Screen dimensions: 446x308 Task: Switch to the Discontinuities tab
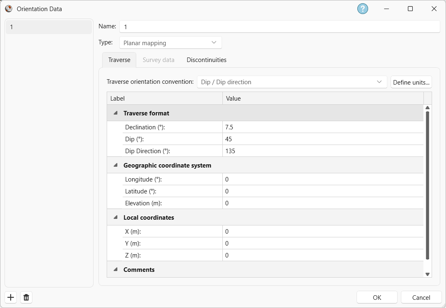coord(206,60)
